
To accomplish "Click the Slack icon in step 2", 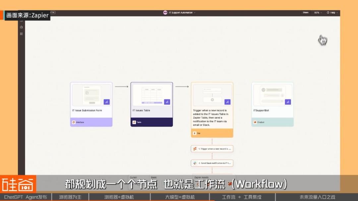I will 195,163.
